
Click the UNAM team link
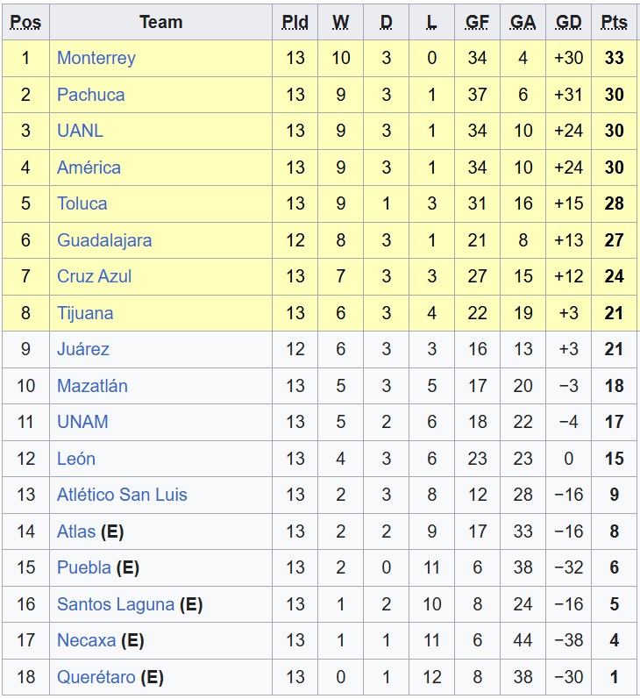[83, 422]
